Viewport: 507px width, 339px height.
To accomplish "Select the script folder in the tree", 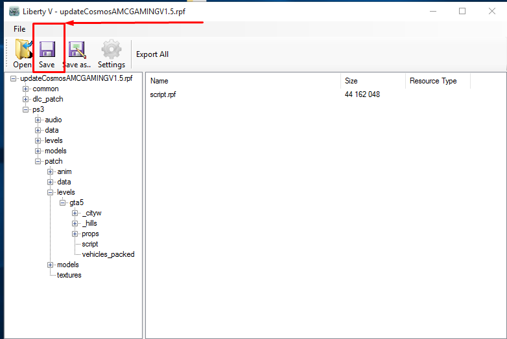I will [90, 244].
